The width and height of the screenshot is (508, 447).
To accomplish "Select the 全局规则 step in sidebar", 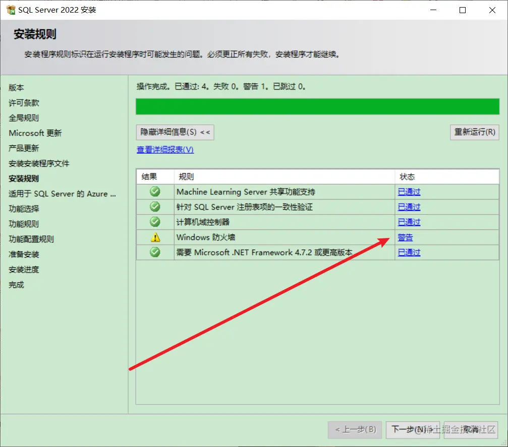I will [24, 118].
